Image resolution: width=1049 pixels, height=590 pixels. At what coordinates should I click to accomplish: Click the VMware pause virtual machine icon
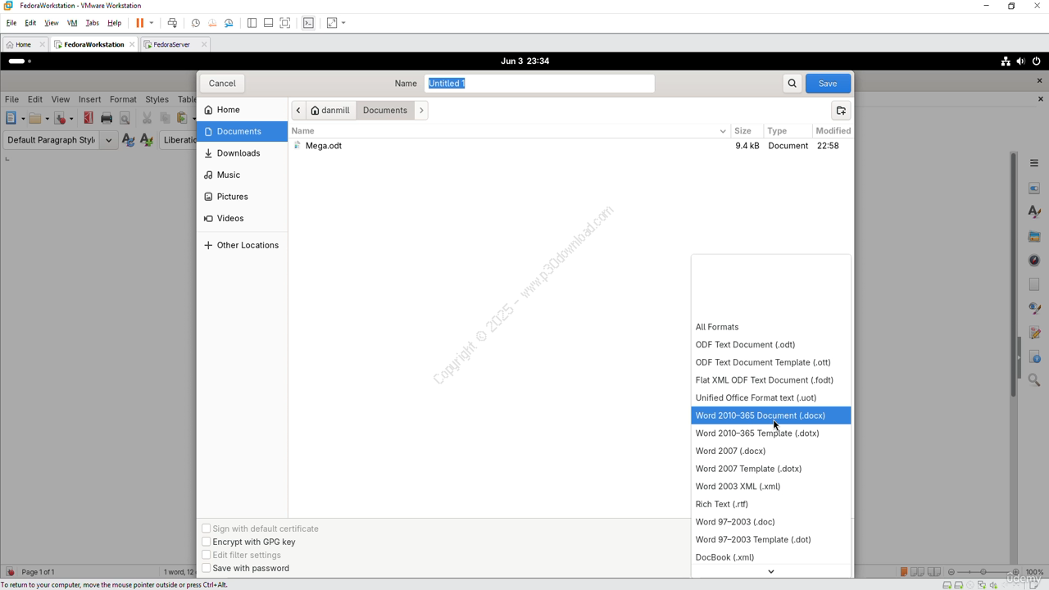pyautogui.click(x=140, y=23)
